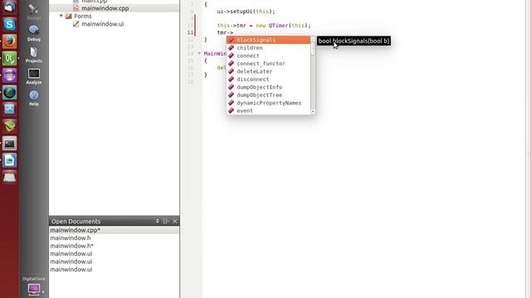Open Firefox from the dock

coord(9,41)
